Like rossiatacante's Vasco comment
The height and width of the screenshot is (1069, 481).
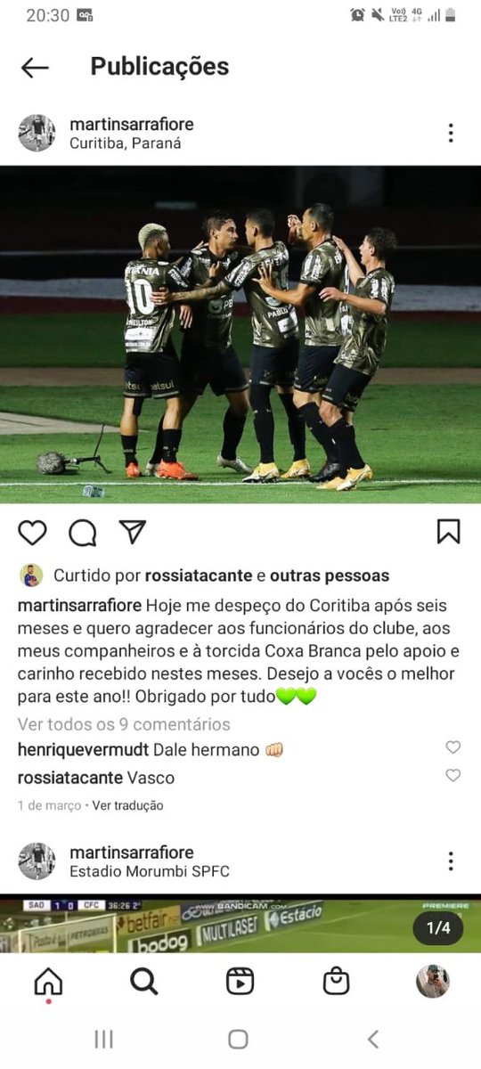[x=452, y=776]
